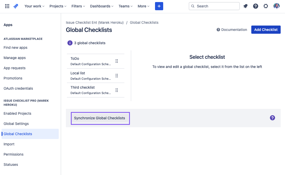Select Global Settings in the sidebar
285x175 pixels.
tap(16, 123)
